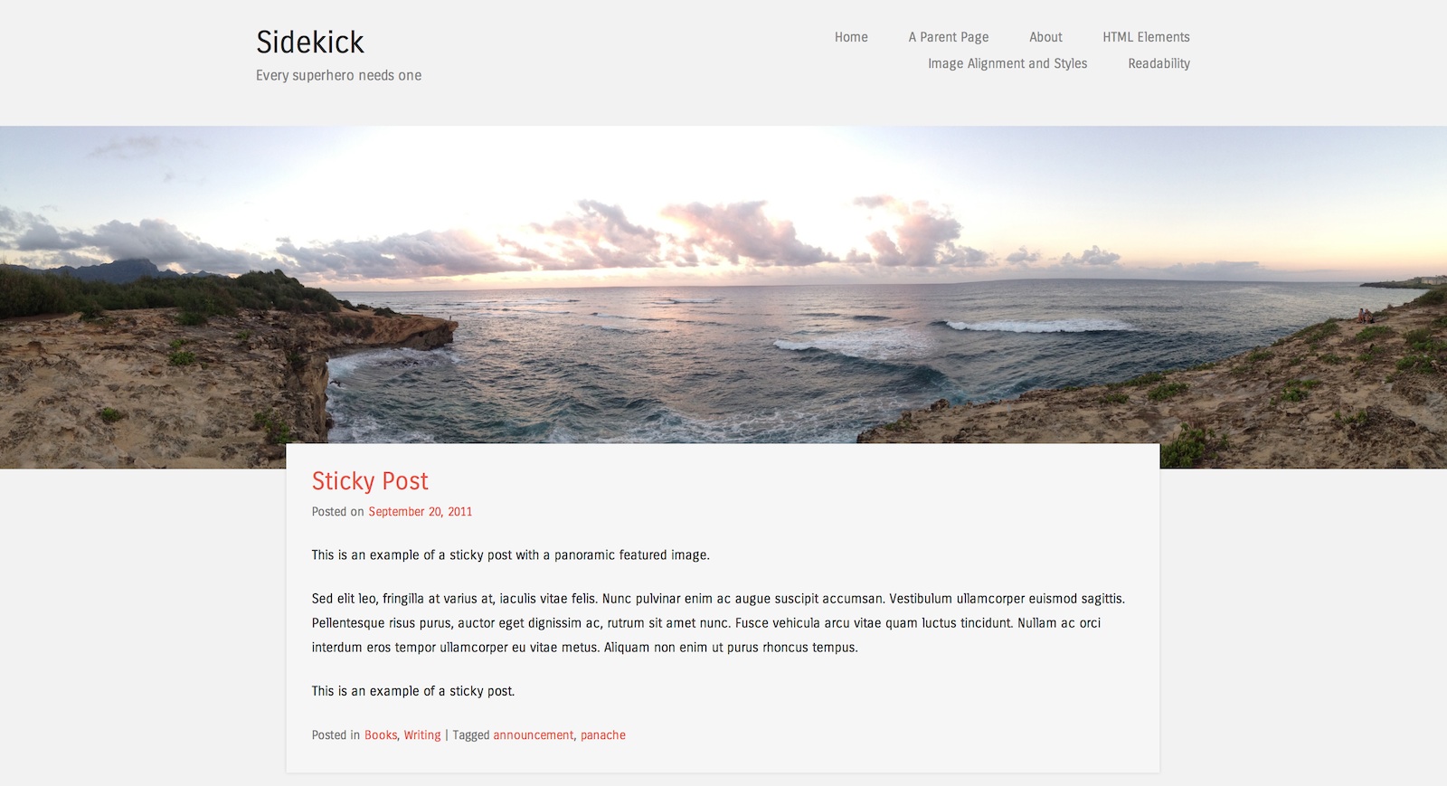Screen dimensions: 1447x786
Task: Click the first paragraph about panoramic featured image
Action: click(x=511, y=555)
